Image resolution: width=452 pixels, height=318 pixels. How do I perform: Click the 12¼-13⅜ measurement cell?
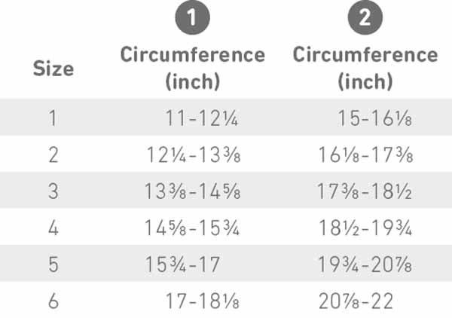[194, 154]
